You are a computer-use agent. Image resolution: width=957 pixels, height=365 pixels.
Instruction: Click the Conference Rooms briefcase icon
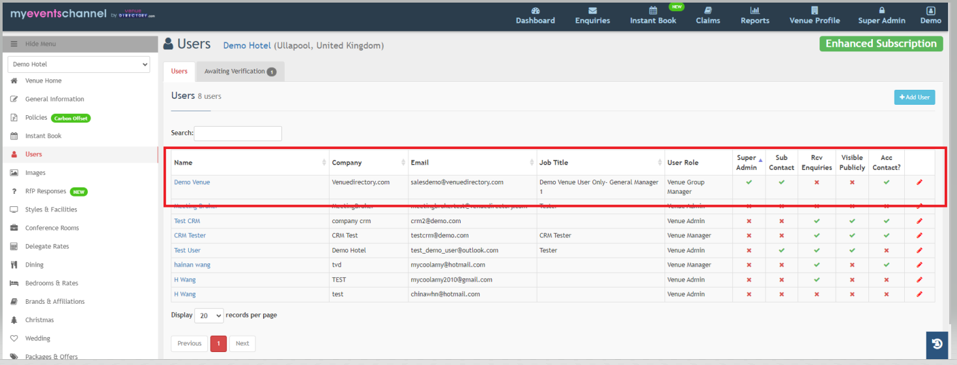pyautogui.click(x=14, y=228)
